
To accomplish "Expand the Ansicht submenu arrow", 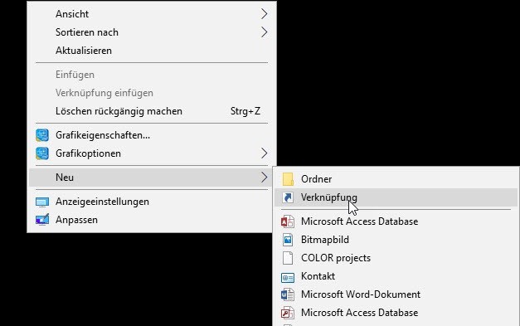I will pyautogui.click(x=264, y=14).
